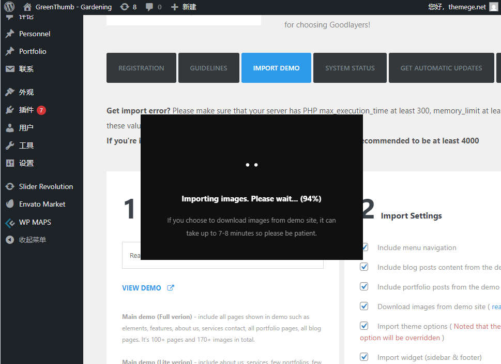Click the plugin icon beside 插件
The width and height of the screenshot is (501, 364).
pyautogui.click(x=10, y=110)
